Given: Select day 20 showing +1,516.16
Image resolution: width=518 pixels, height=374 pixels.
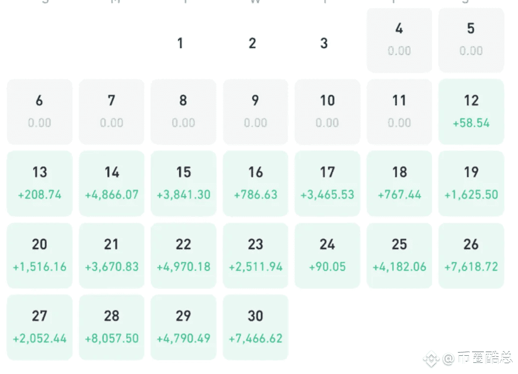Looking at the screenshot, I should pos(39,256).
